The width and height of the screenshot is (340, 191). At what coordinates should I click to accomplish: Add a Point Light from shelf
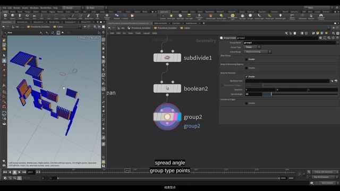pos(171,16)
